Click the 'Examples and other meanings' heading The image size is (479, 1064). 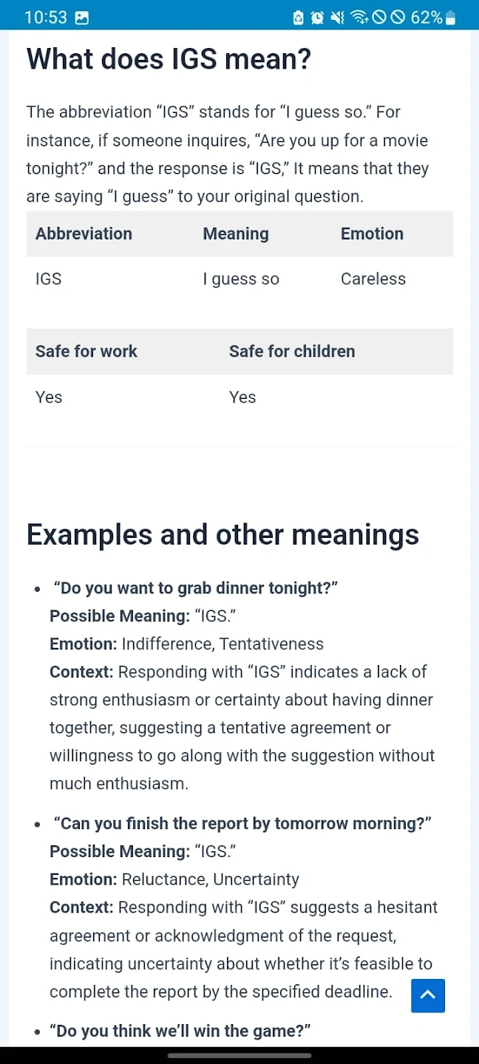point(222,534)
